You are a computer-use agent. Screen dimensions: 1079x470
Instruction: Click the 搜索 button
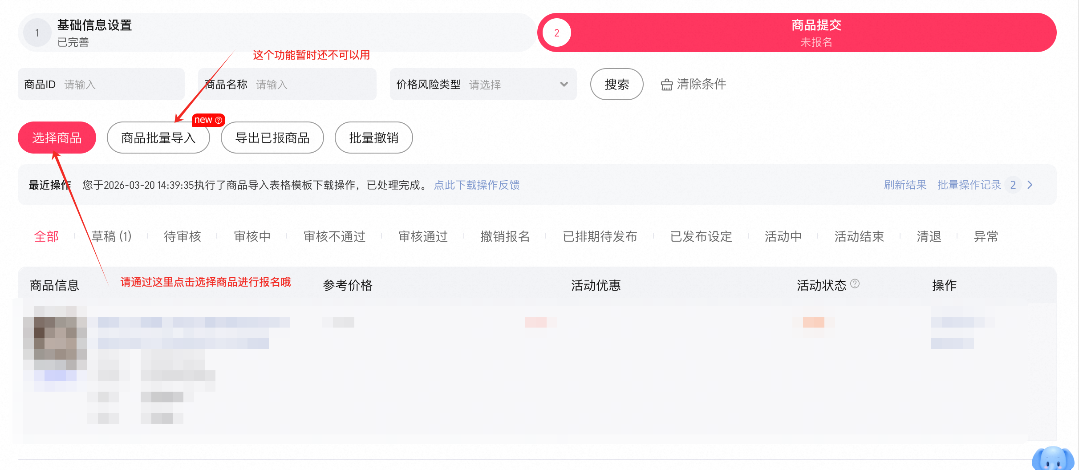point(617,84)
